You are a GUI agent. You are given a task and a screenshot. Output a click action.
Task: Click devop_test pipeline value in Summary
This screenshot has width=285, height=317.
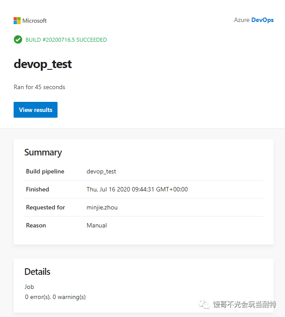pos(101,171)
